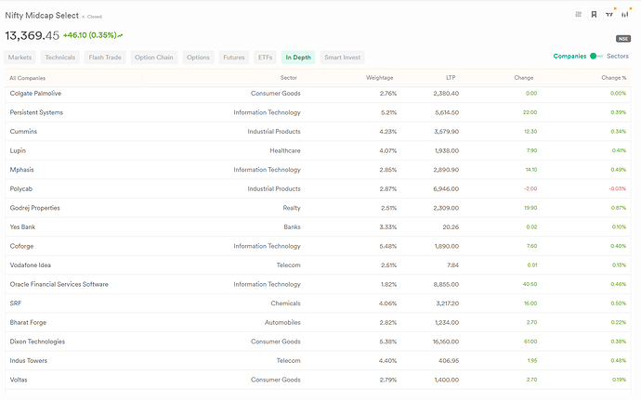The image size is (641, 400).
Task: Open the Option Chain tab
Action: click(153, 58)
